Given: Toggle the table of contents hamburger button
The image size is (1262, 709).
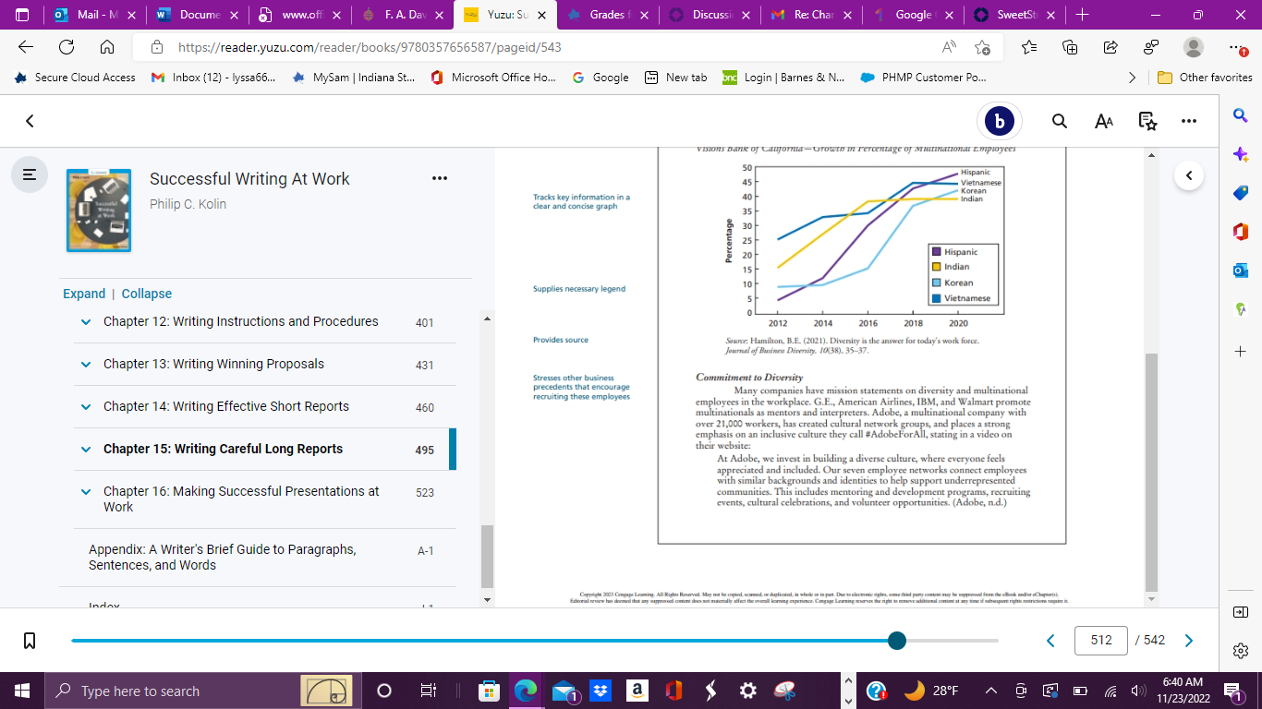Looking at the screenshot, I should [30, 174].
